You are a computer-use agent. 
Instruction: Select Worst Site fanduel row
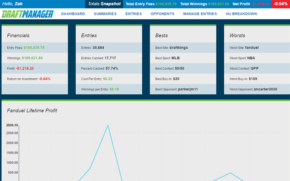click(257, 48)
